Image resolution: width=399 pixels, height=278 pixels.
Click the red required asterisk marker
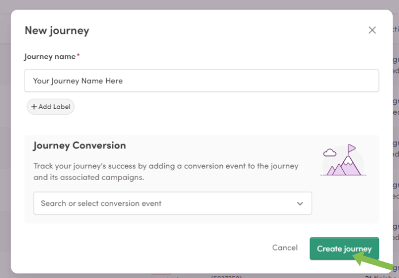79,55
